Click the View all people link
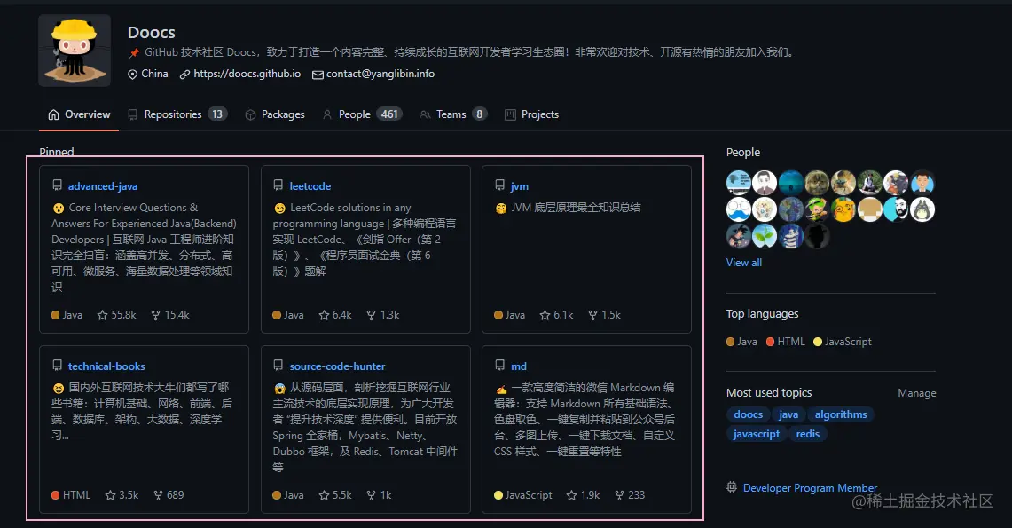 [743, 263]
